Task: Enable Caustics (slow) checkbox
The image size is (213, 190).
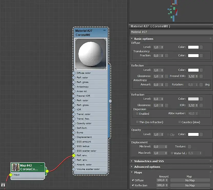Action: click(x=180, y=122)
